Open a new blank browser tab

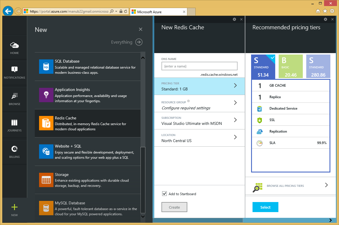(x=191, y=12)
